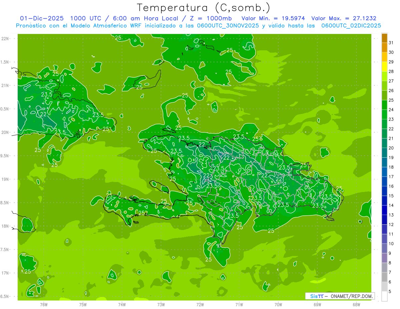Click the green legend swatch between 23 and 24
Screen dimensions: 400x309
click(x=384, y=114)
